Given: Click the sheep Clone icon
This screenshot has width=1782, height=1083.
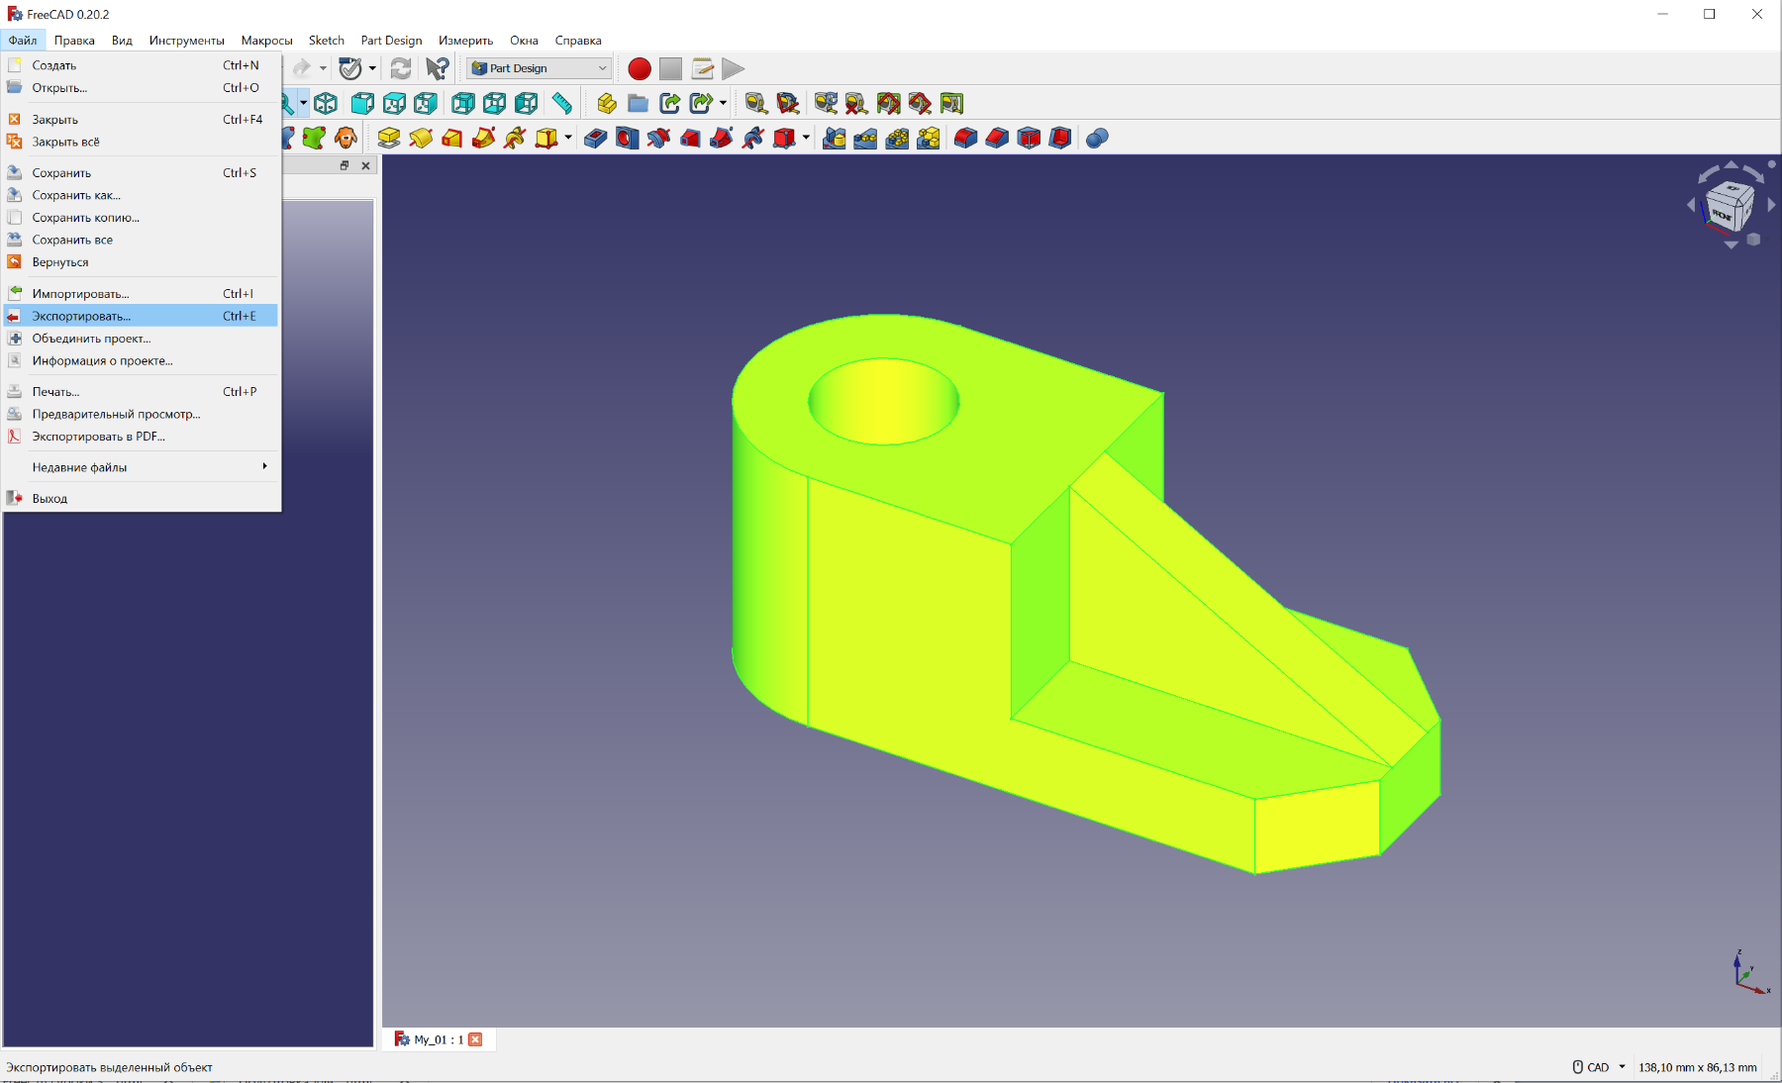Looking at the screenshot, I should pos(346,138).
